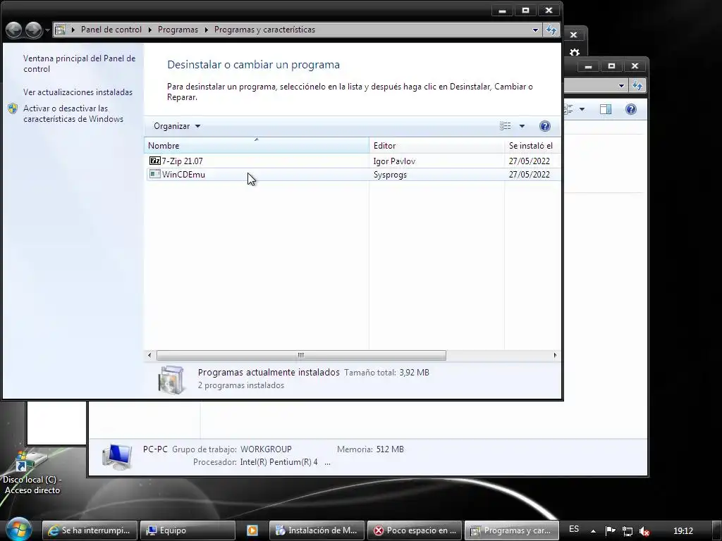Click 'WORKGROUP' workgroup value in Equipo details pane

click(266, 449)
